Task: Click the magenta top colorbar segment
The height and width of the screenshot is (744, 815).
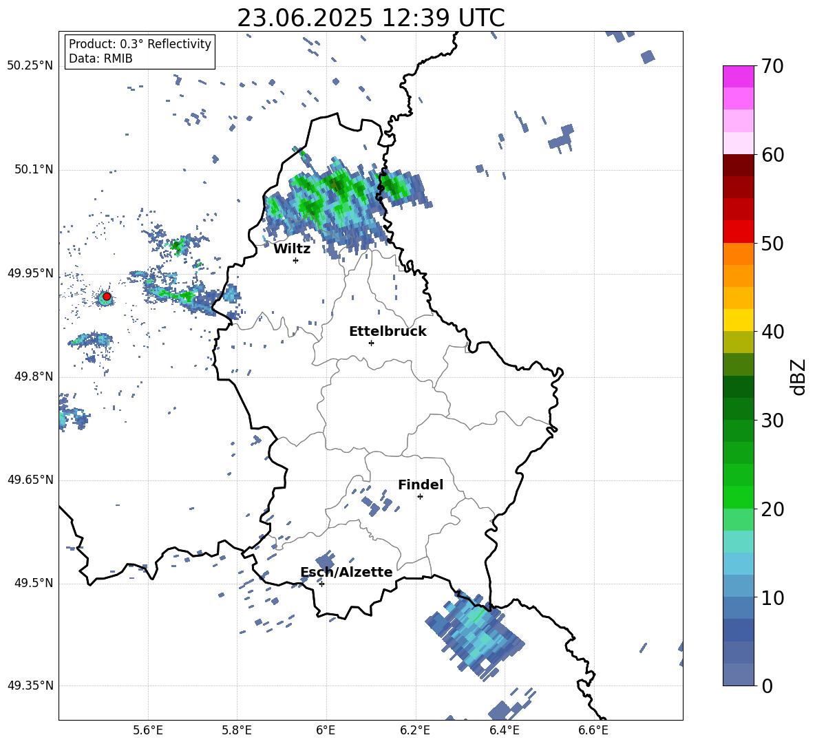Action: tap(738, 76)
